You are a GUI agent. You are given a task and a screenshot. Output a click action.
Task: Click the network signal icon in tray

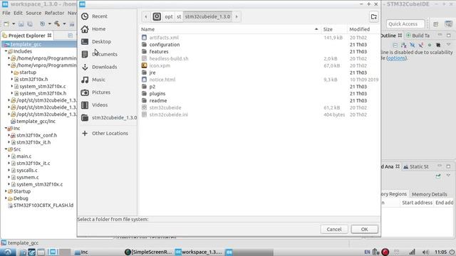click(412, 252)
